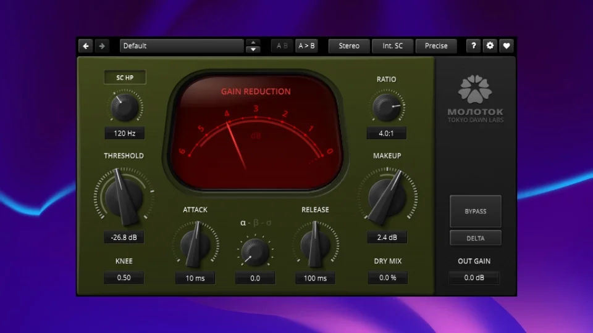Open the help question mark icon
The image size is (593, 333).
pos(474,46)
